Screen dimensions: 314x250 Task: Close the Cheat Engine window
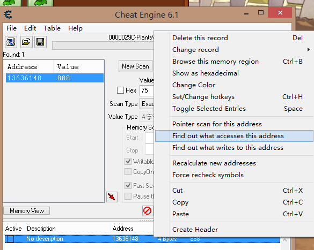(x=280, y=12)
